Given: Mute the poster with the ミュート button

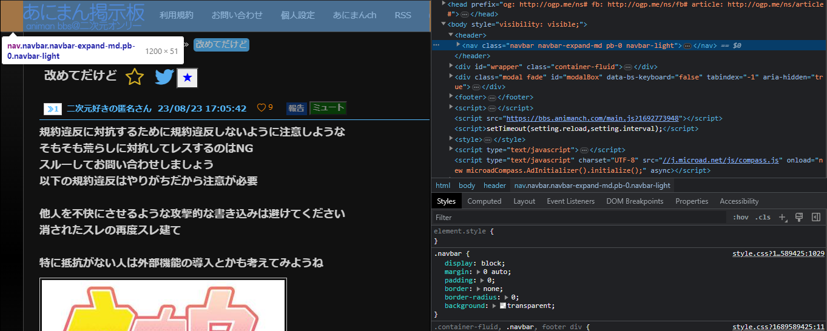Looking at the screenshot, I should [x=328, y=109].
